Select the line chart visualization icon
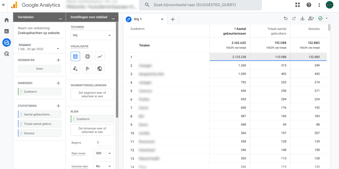This screenshot has width=339, height=169. tap(100, 56)
